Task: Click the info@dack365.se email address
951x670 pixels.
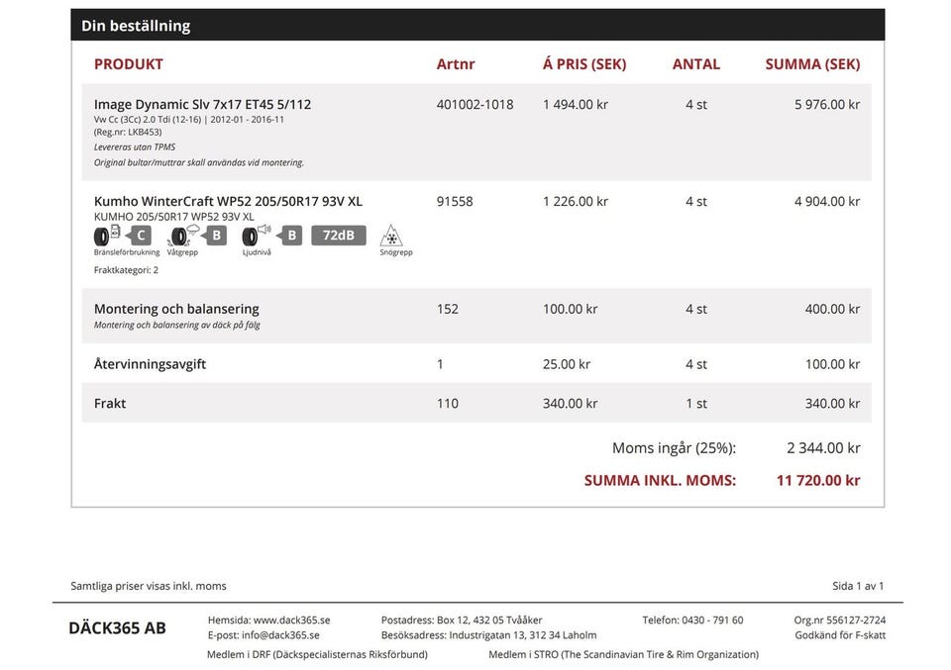Action: point(280,635)
